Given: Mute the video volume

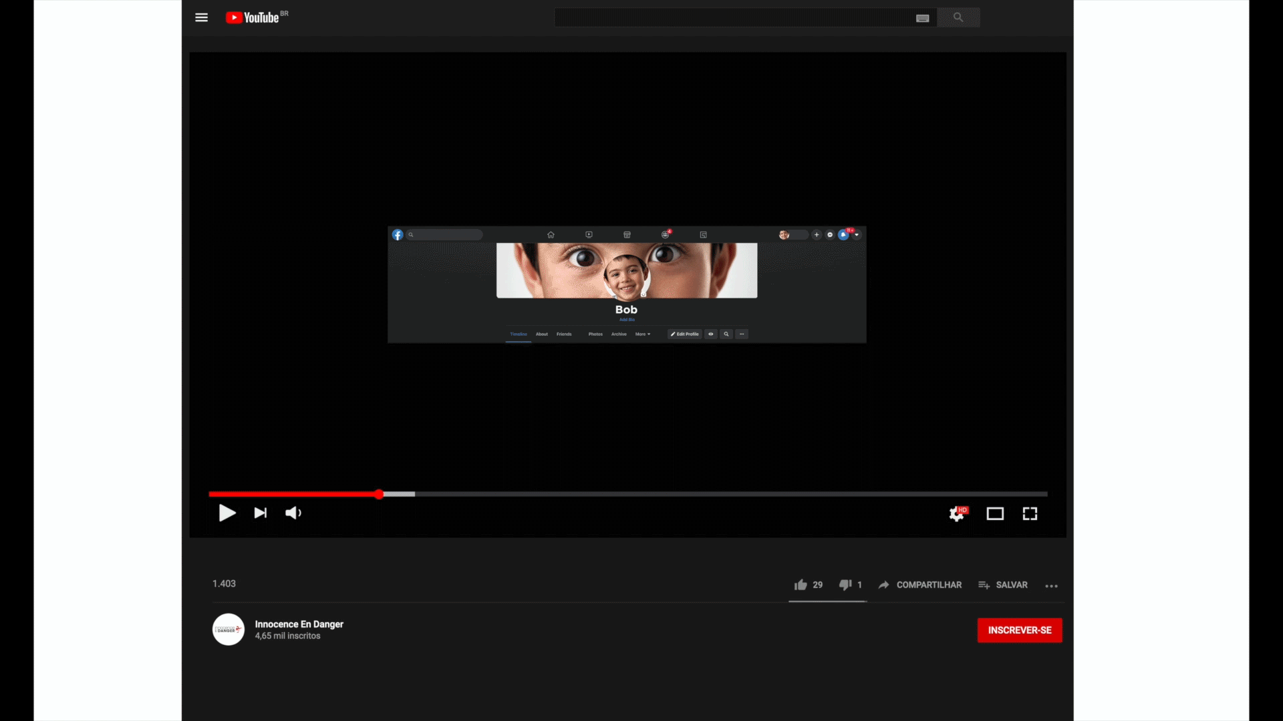Looking at the screenshot, I should click(293, 513).
